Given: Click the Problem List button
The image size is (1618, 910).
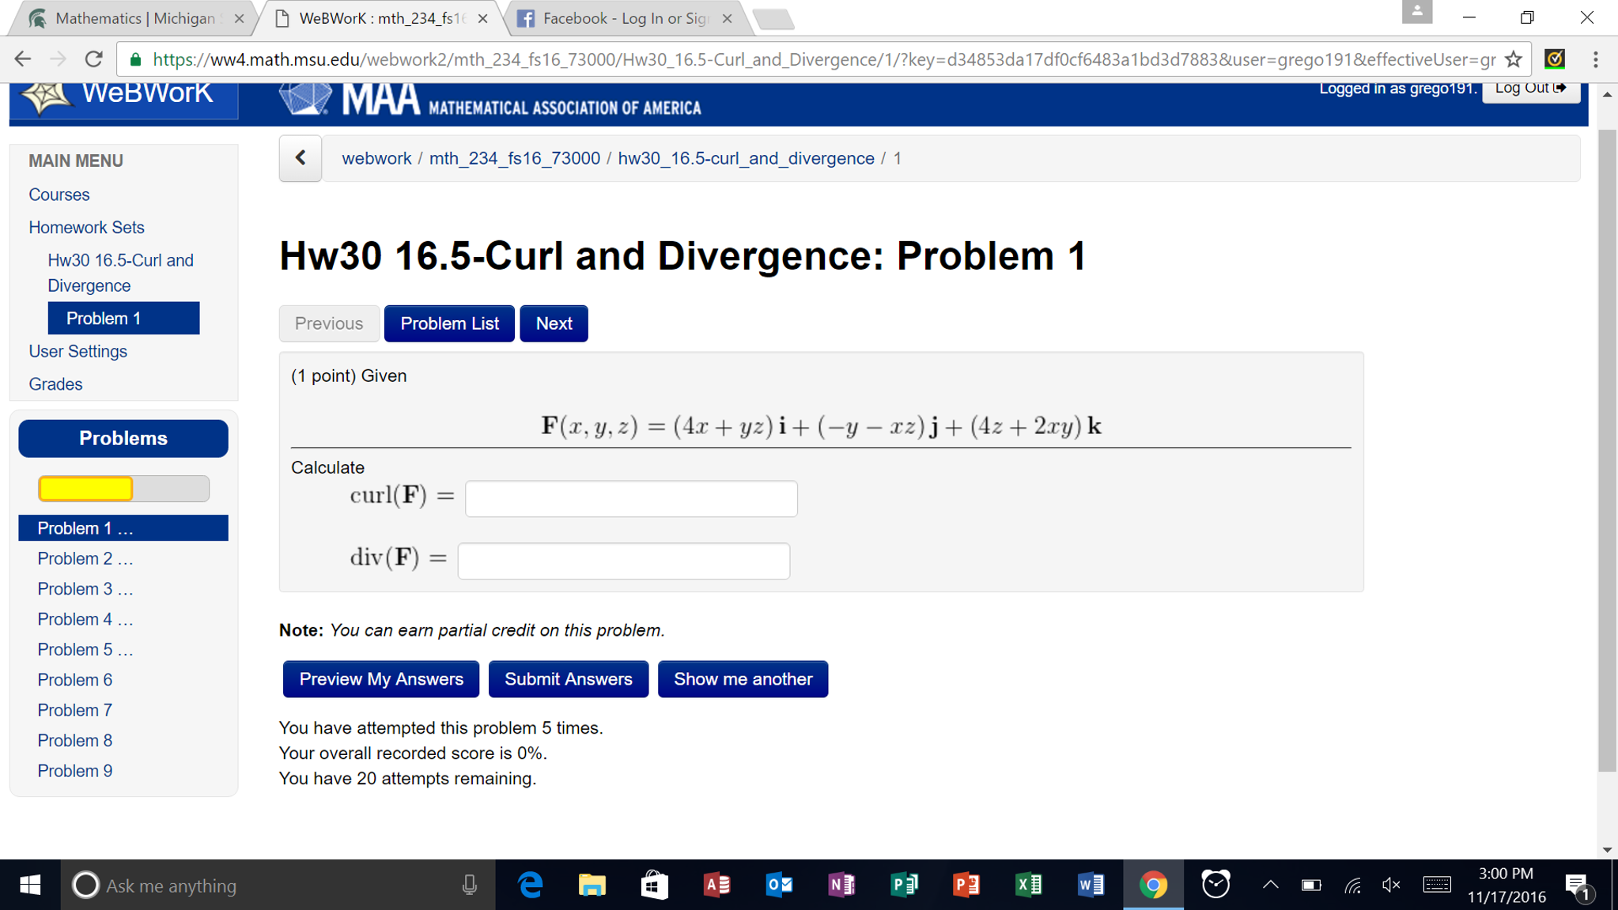Looking at the screenshot, I should click(x=449, y=323).
